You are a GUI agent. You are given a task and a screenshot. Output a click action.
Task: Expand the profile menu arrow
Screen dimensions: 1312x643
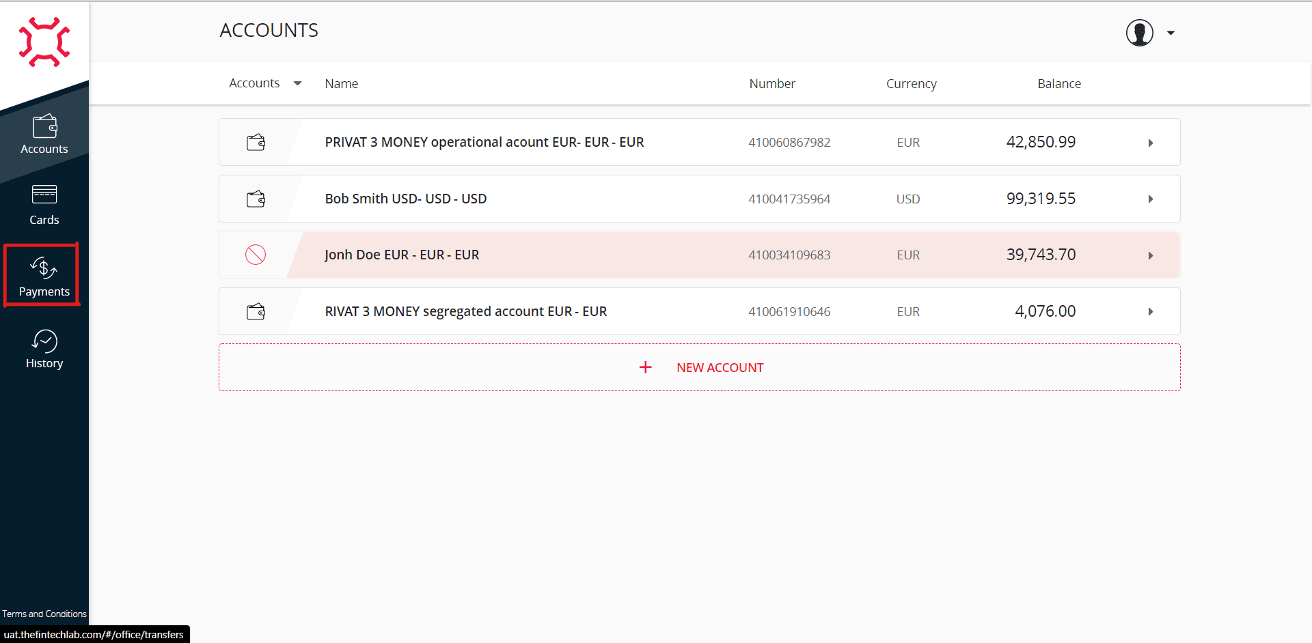point(1171,33)
